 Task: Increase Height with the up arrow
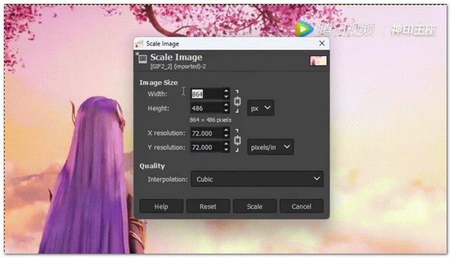coord(226,105)
